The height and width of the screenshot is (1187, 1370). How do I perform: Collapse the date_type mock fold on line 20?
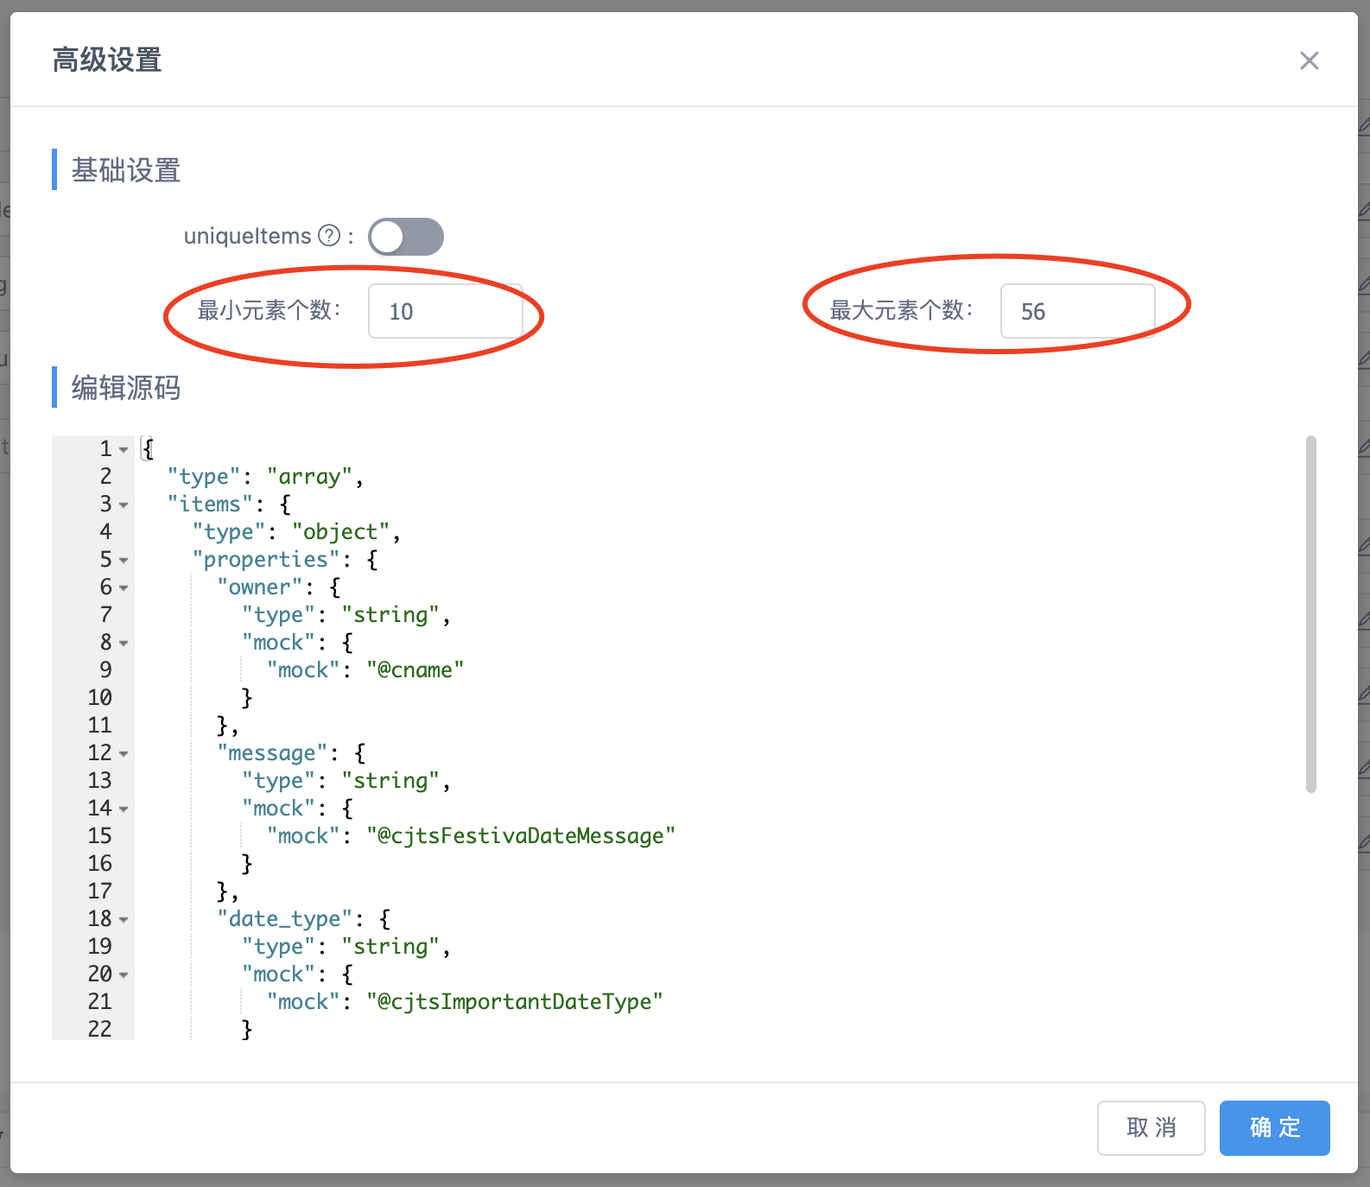tap(124, 974)
